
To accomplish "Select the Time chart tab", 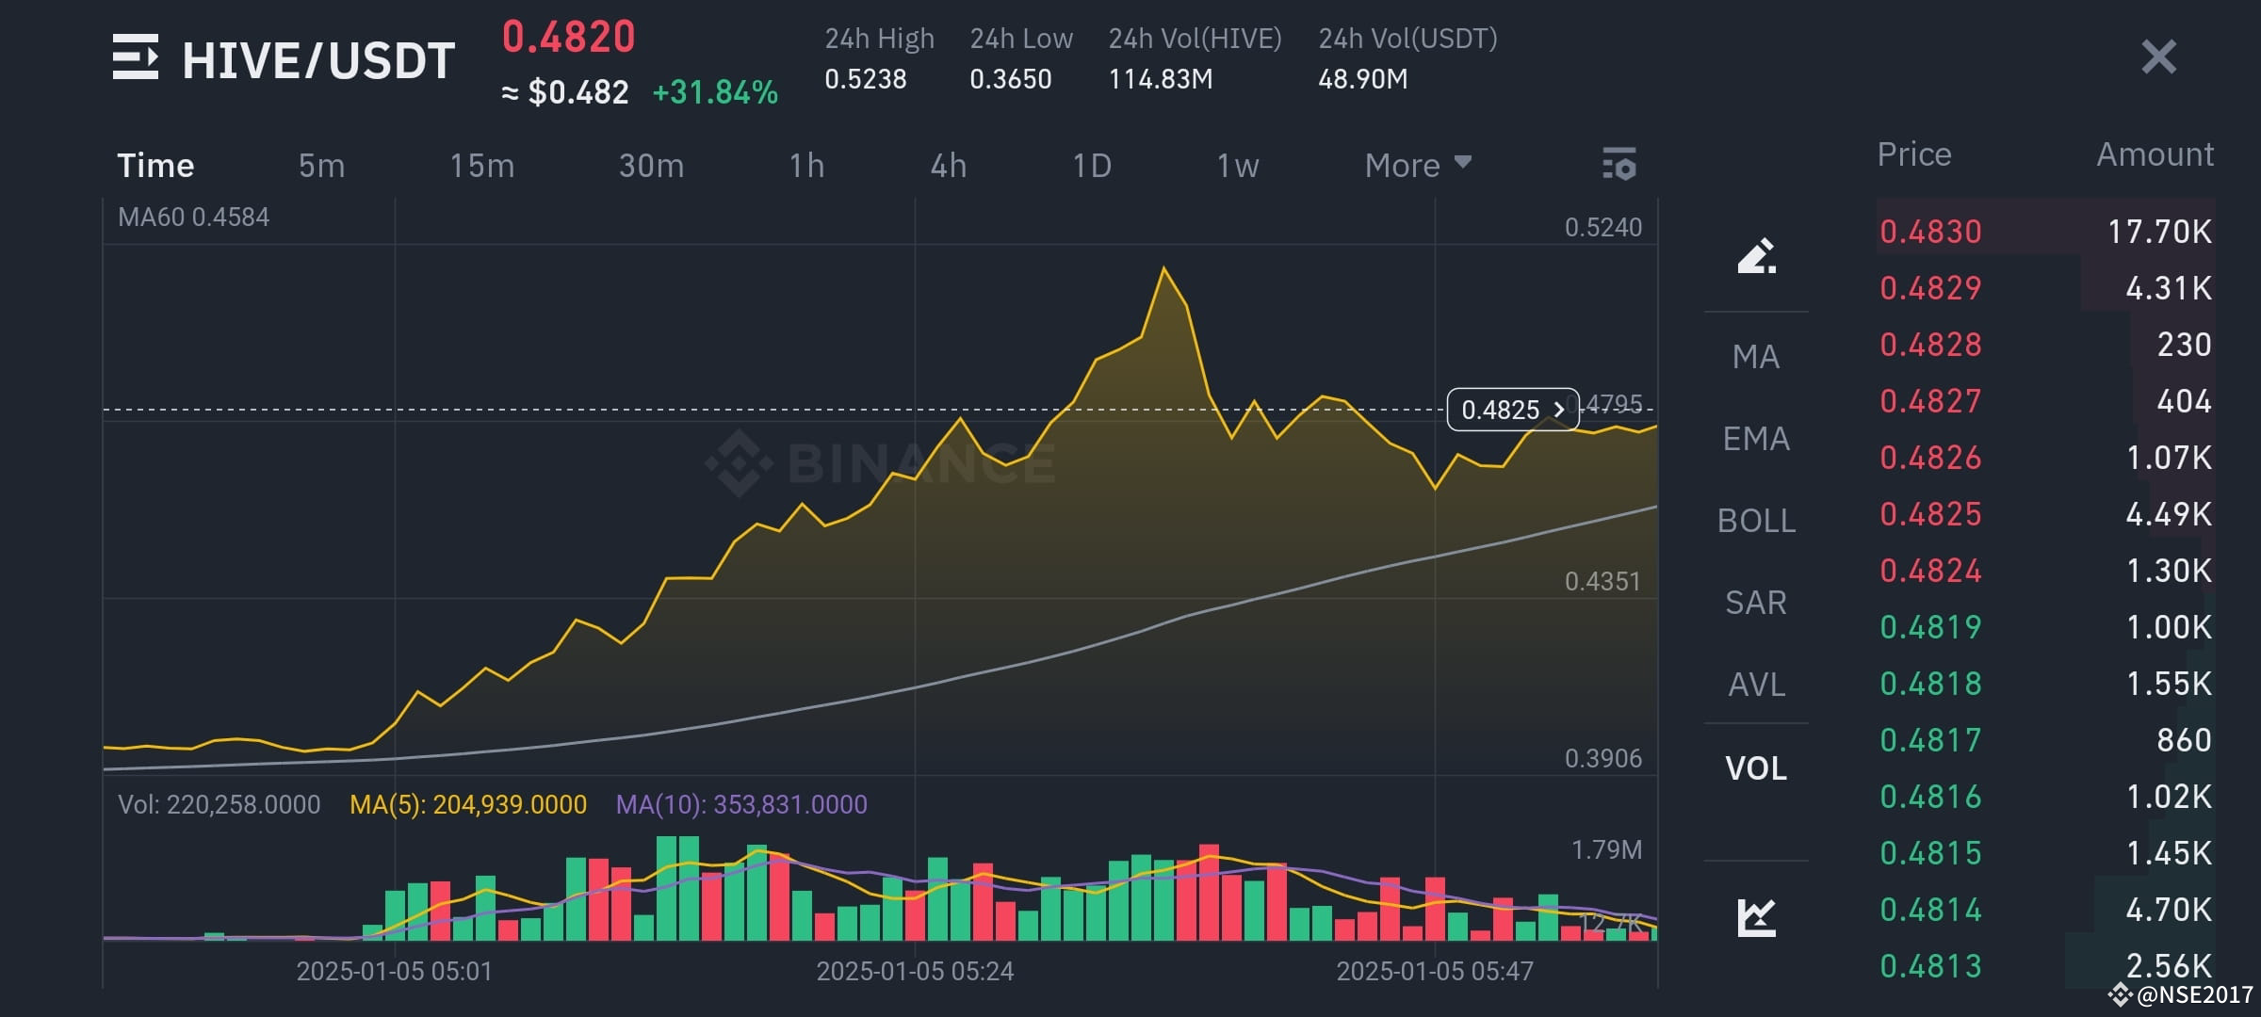I will click(x=155, y=165).
